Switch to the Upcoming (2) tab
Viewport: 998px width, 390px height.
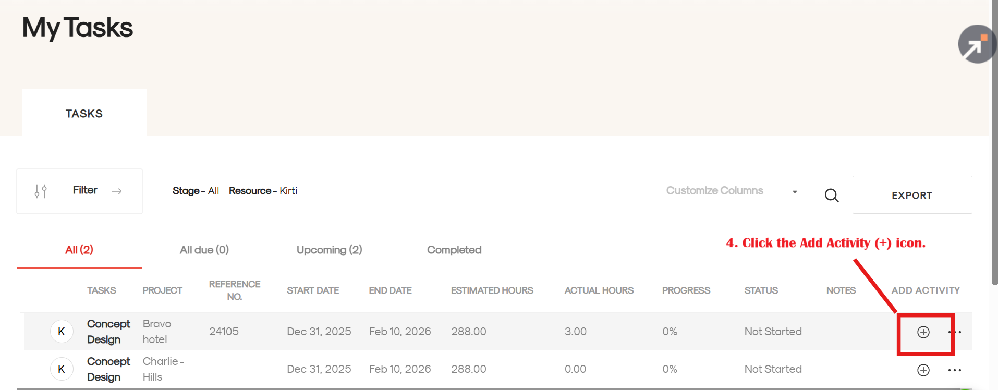pyautogui.click(x=329, y=250)
